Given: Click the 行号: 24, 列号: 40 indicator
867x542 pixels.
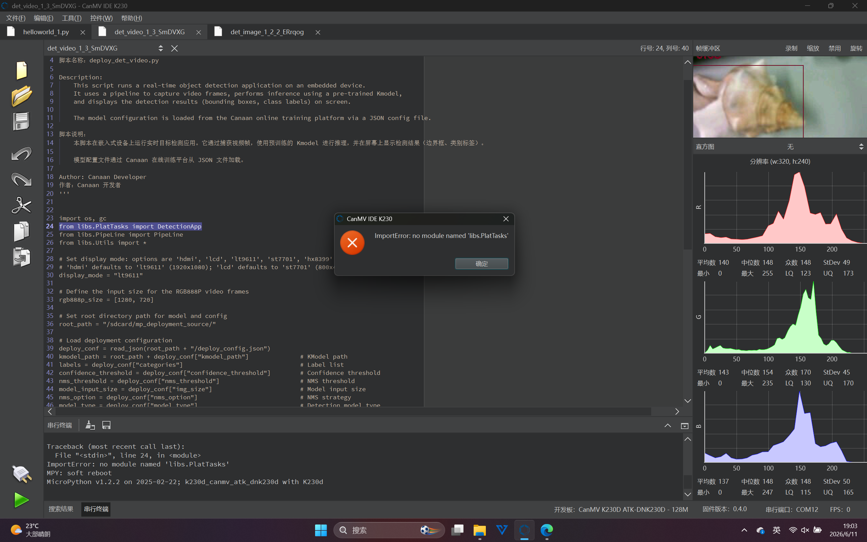Looking at the screenshot, I should point(664,48).
